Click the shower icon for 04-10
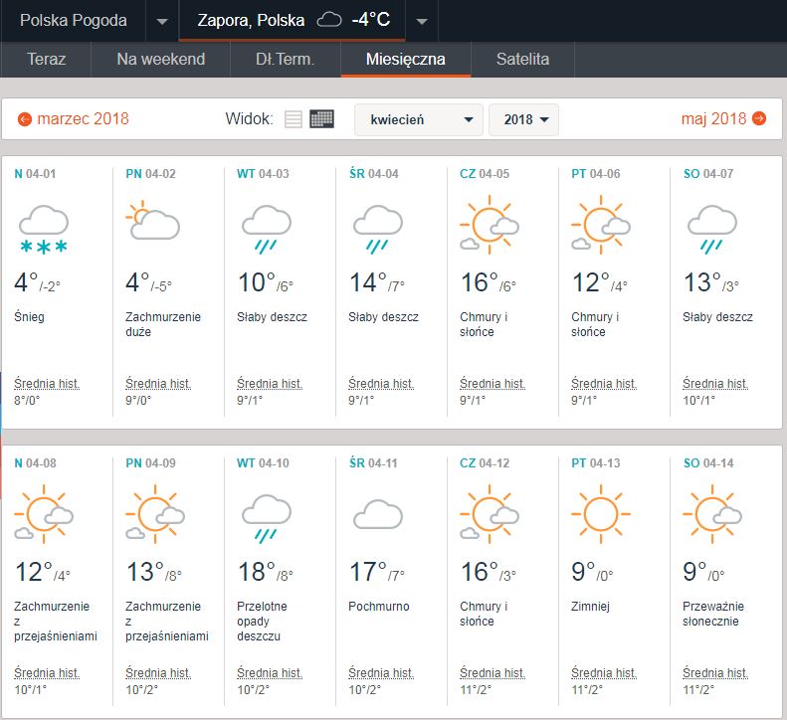The image size is (787, 720). (266, 519)
